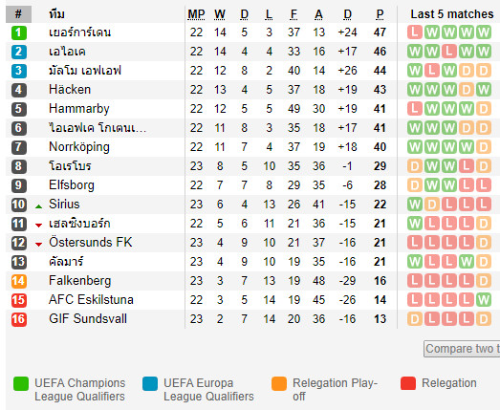Click AFC Eskilstuna's last W result badge
The image size is (500, 410).
pos(484,300)
